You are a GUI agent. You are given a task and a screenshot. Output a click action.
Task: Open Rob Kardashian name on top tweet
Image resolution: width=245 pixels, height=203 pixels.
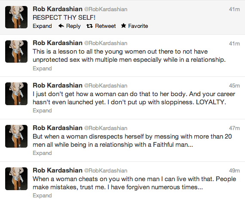click(x=58, y=9)
